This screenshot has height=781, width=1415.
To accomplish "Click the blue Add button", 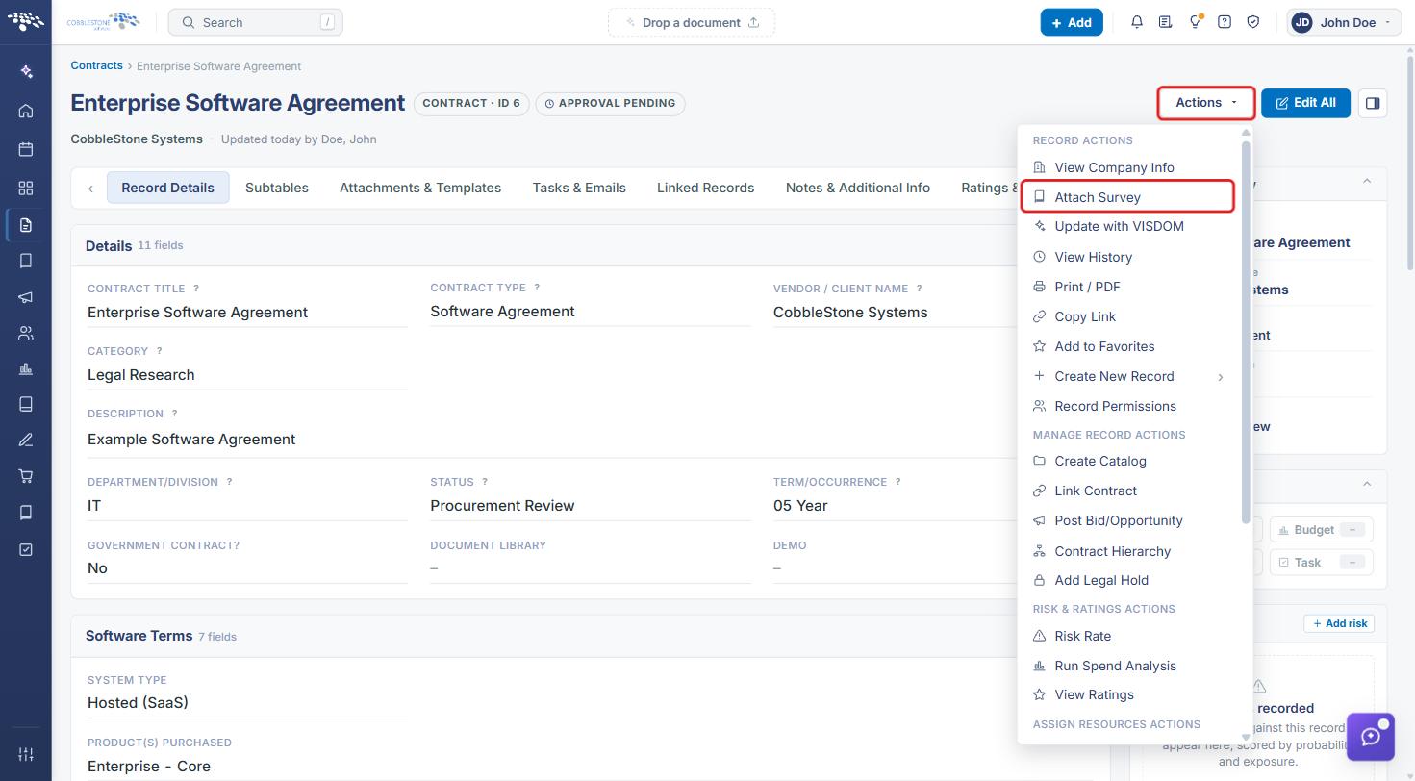I will tap(1072, 22).
